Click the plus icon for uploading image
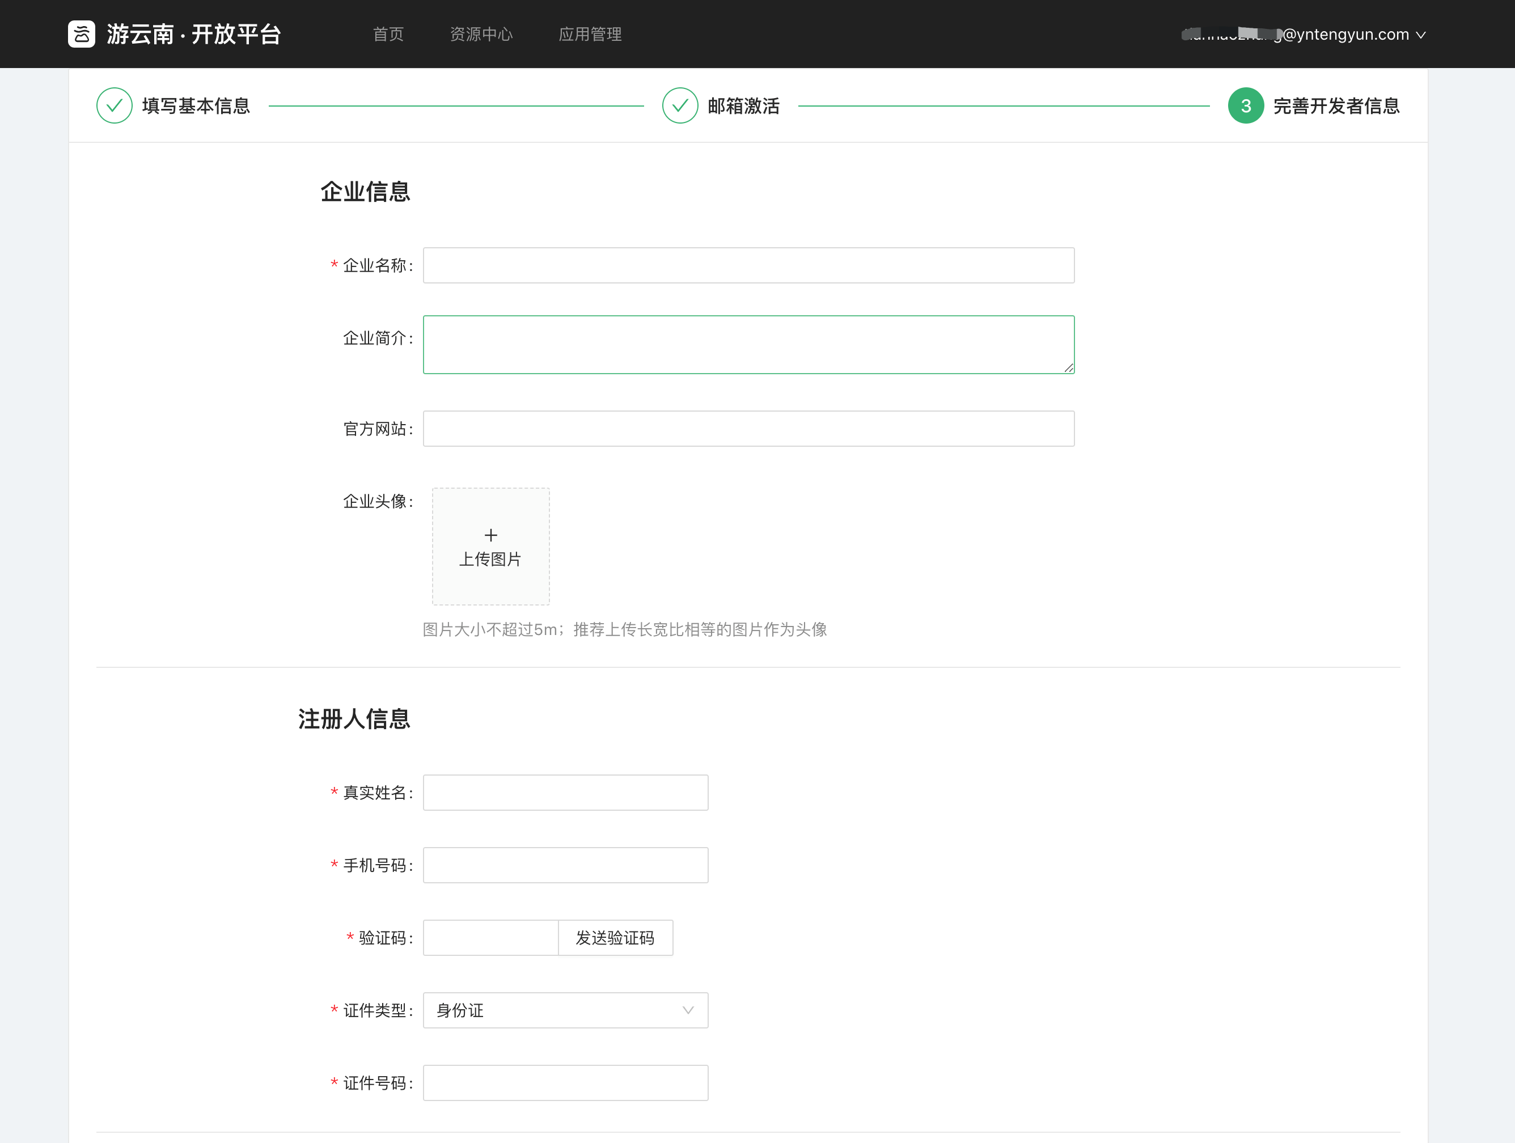Viewport: 1515px width, 1143px height. tap(490, 535)
